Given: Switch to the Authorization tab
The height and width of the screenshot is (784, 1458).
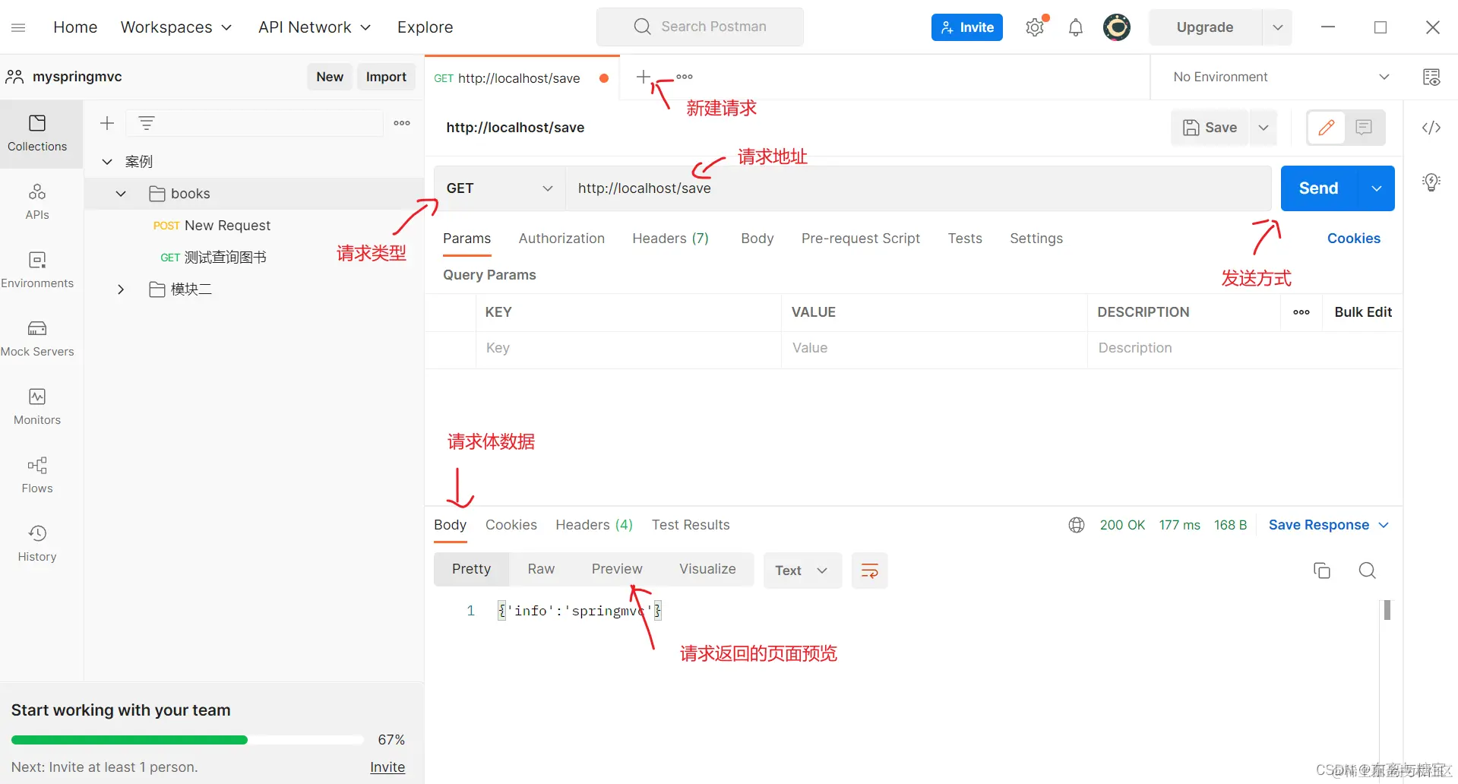Looking at the screenshot, I should point(561,238).
